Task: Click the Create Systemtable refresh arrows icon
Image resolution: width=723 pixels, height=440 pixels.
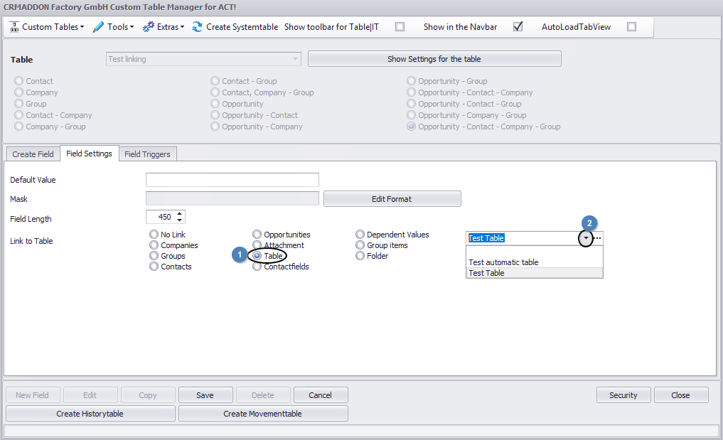Action: tap(197, 26)
